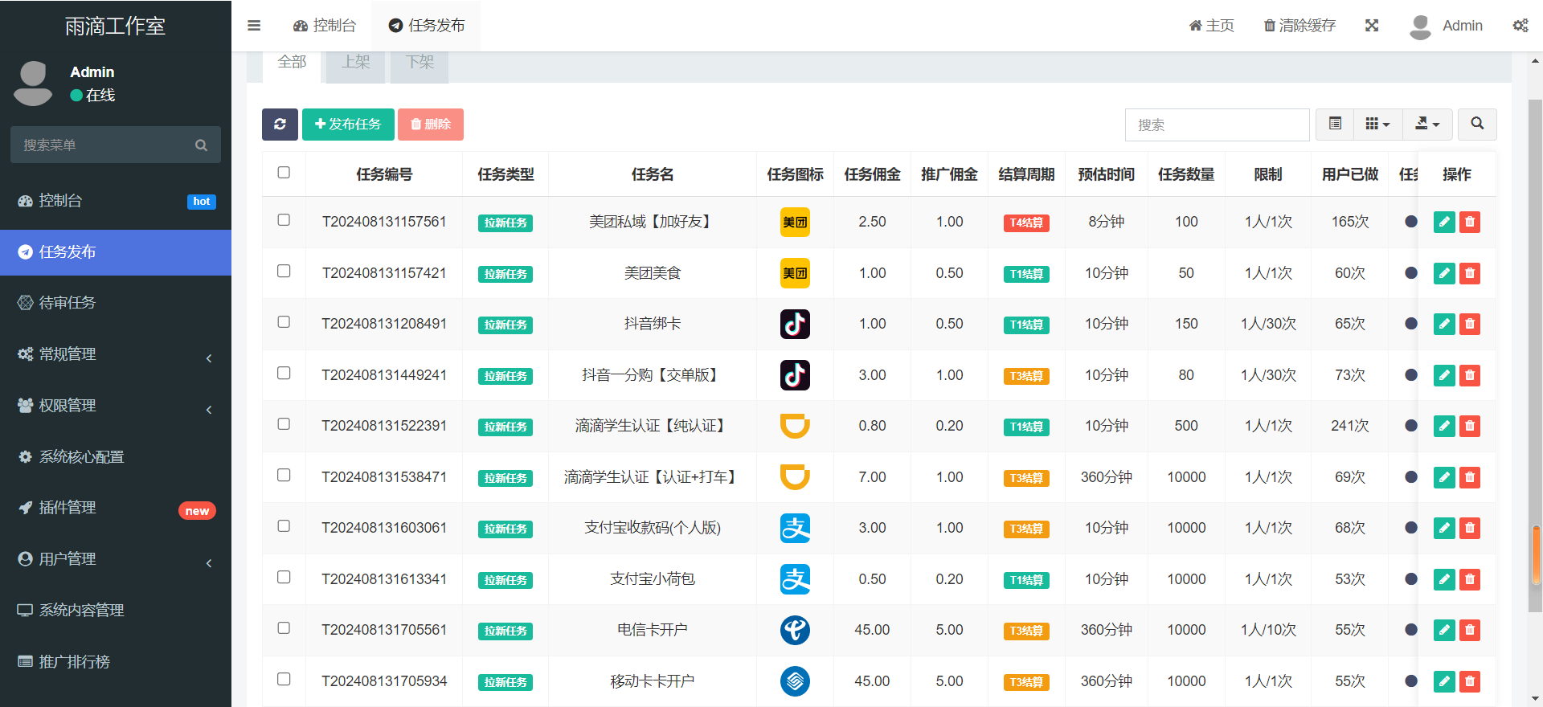Open 推广排行榜 in the sidebar
This screenshot has height=707, width=1543.
point(116,662)
